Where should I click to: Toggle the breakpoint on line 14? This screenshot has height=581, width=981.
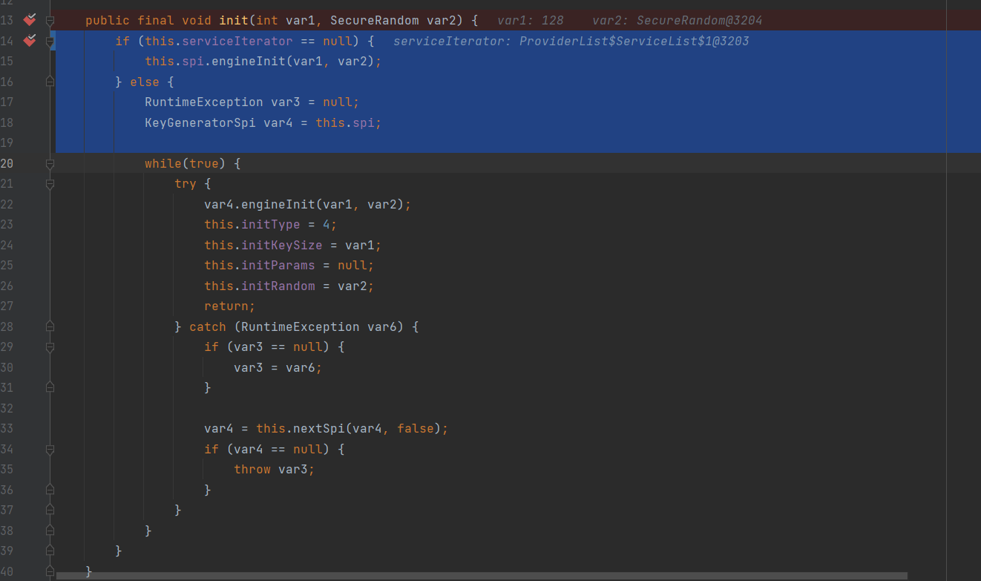click(x=30, y=41)
